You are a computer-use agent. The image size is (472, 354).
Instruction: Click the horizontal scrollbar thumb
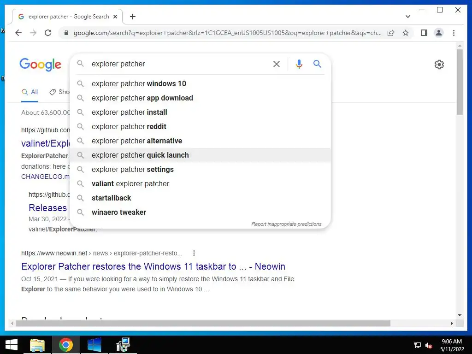[x=203, y=323]
